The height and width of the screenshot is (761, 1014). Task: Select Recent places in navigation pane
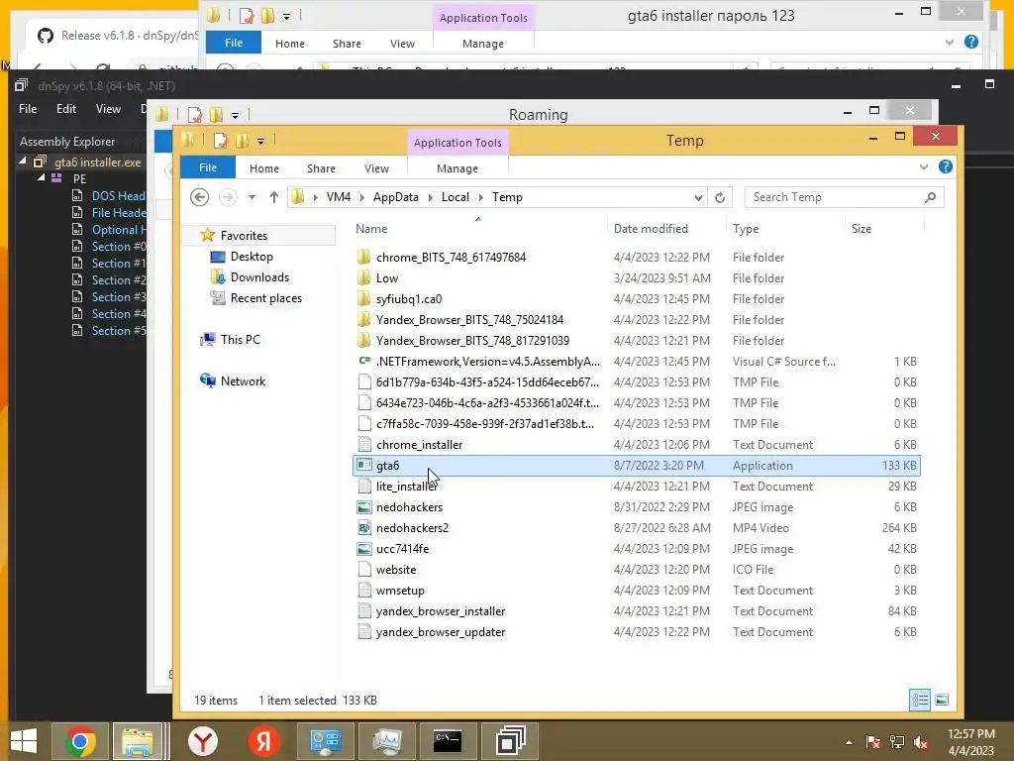point(265,298)
